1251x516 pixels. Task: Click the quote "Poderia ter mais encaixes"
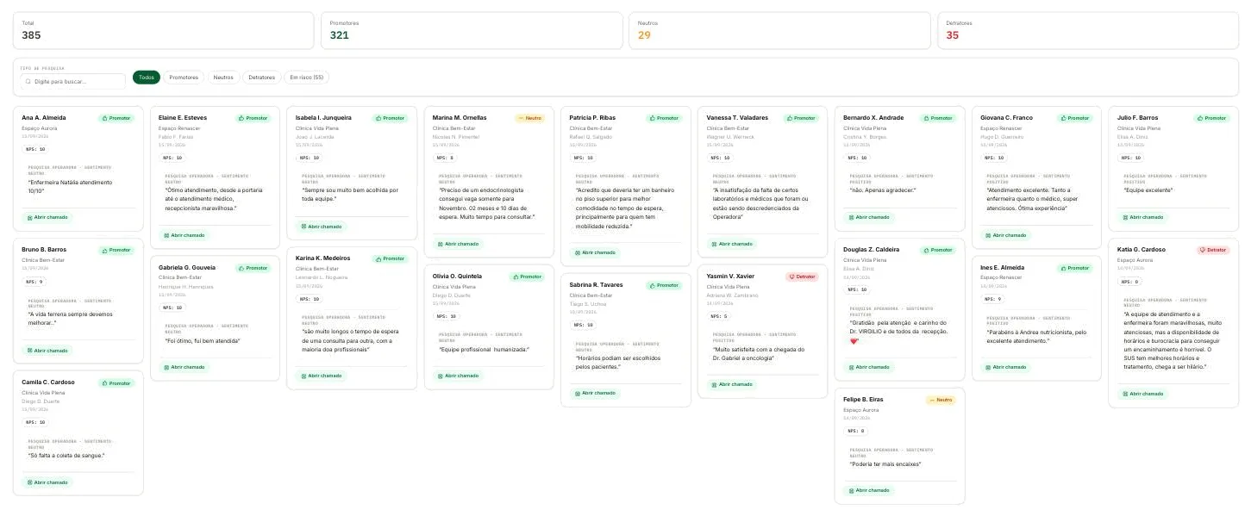point(886,463)
